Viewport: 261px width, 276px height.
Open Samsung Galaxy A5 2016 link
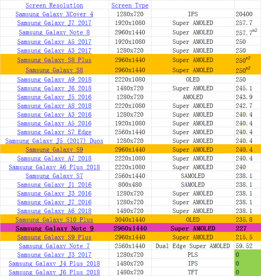click(x=54, y=124)
